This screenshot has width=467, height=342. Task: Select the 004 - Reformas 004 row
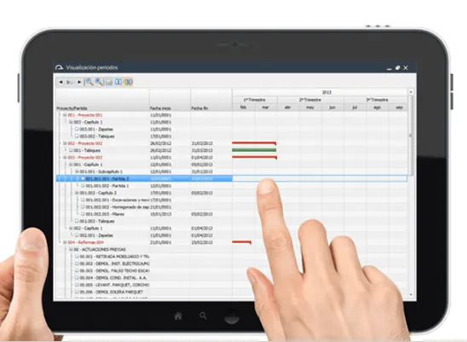231,242
